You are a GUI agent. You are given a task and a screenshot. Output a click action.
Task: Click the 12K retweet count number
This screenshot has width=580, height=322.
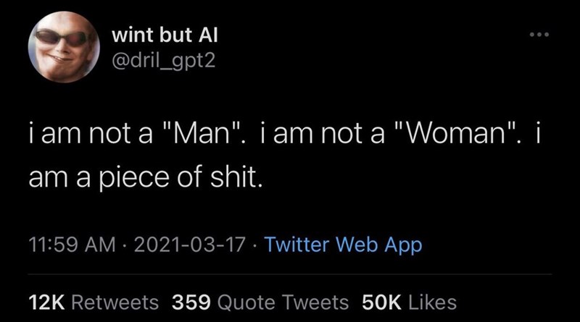(44, 301)
